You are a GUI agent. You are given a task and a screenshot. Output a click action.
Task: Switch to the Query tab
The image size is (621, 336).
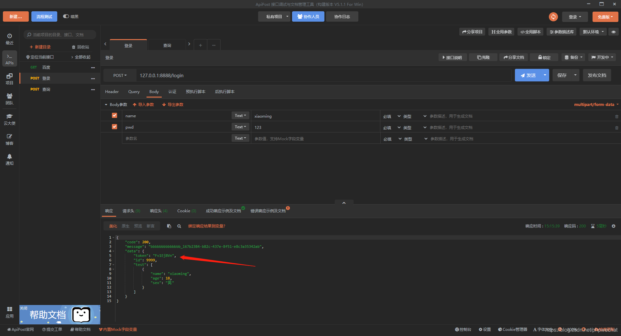point(134,92)
